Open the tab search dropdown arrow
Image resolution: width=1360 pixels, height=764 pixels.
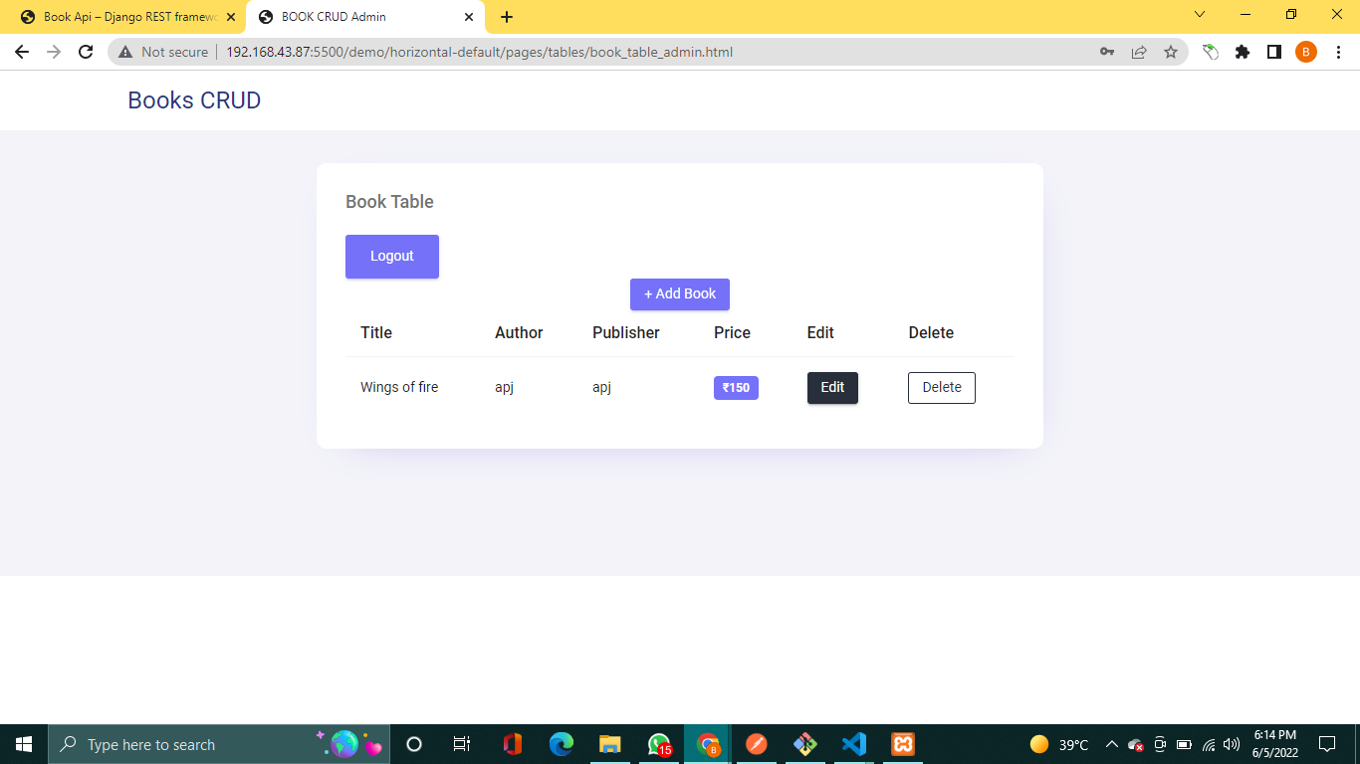(1199, 15)
